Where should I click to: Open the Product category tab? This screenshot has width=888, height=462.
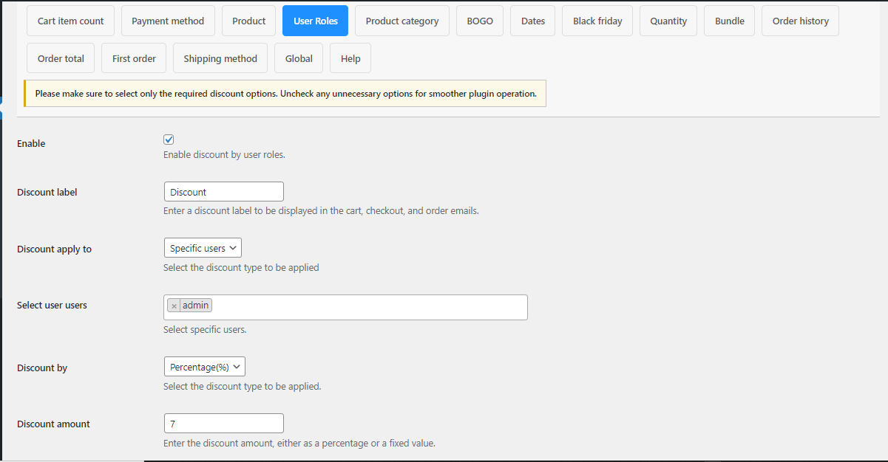(401, 21)
